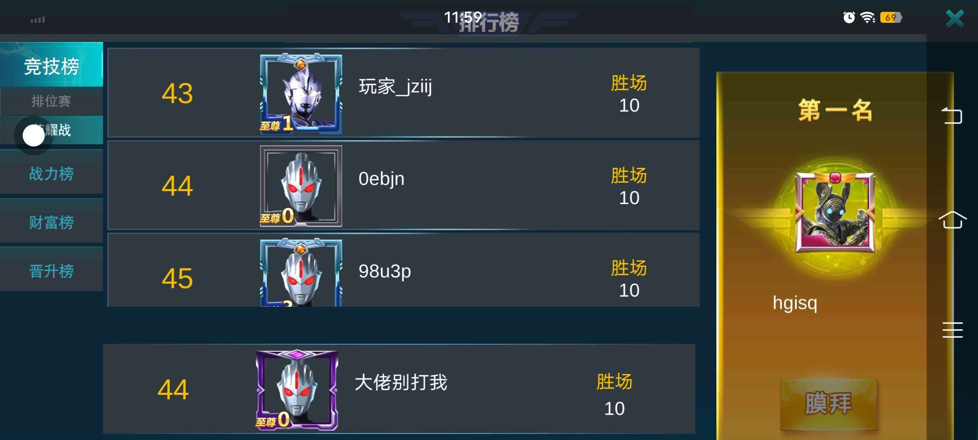Switch to 排位赛 sub-tab
The image size is (978, 440).
click(51, 101)
